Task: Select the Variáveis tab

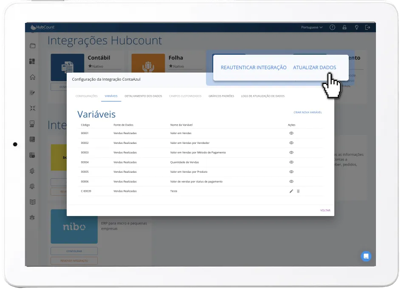Action: click(111, 96)
